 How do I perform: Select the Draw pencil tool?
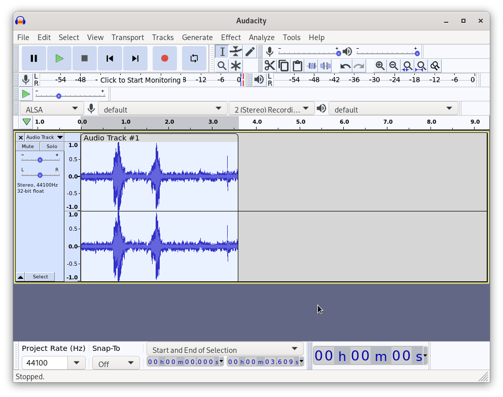[250, 52]
